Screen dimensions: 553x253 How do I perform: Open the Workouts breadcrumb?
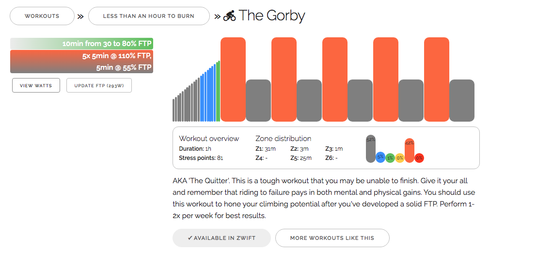(x=42, y=16)
